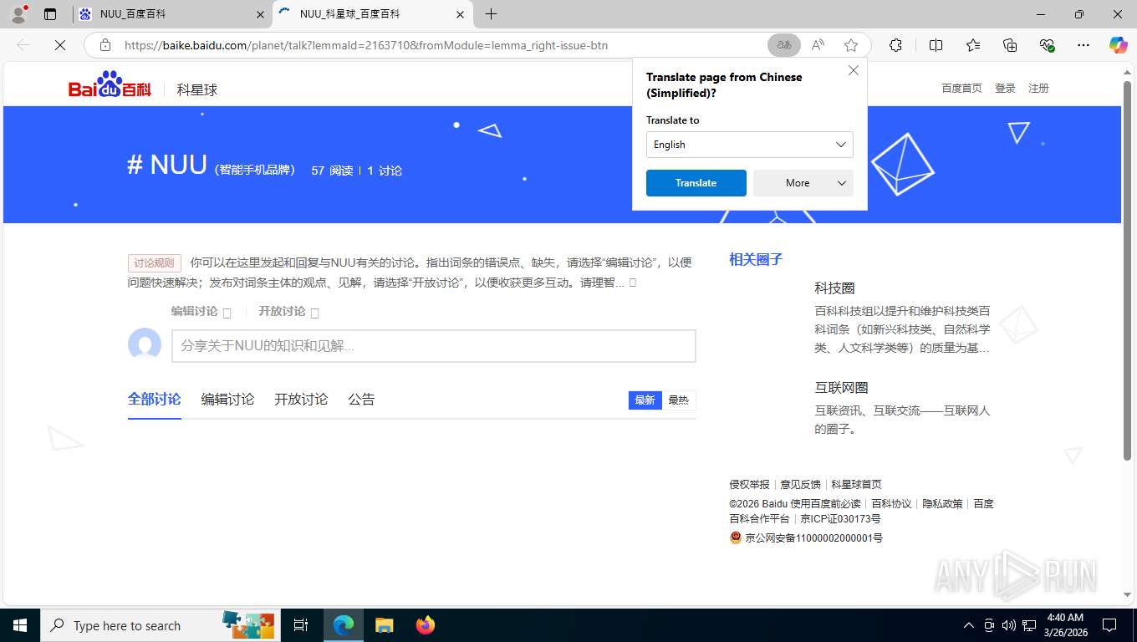The height and width of the screenshot is (642, 1137).
Task: Open the 相关圈子 heading
Action: [756, 260]
